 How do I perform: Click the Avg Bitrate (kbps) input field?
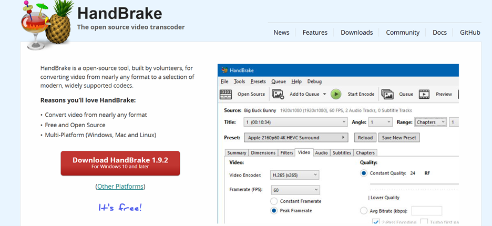[x=427, y=211]
